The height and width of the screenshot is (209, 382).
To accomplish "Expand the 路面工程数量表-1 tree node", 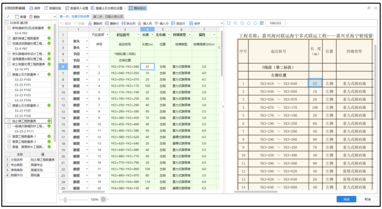I will click(x=8, y=136).
